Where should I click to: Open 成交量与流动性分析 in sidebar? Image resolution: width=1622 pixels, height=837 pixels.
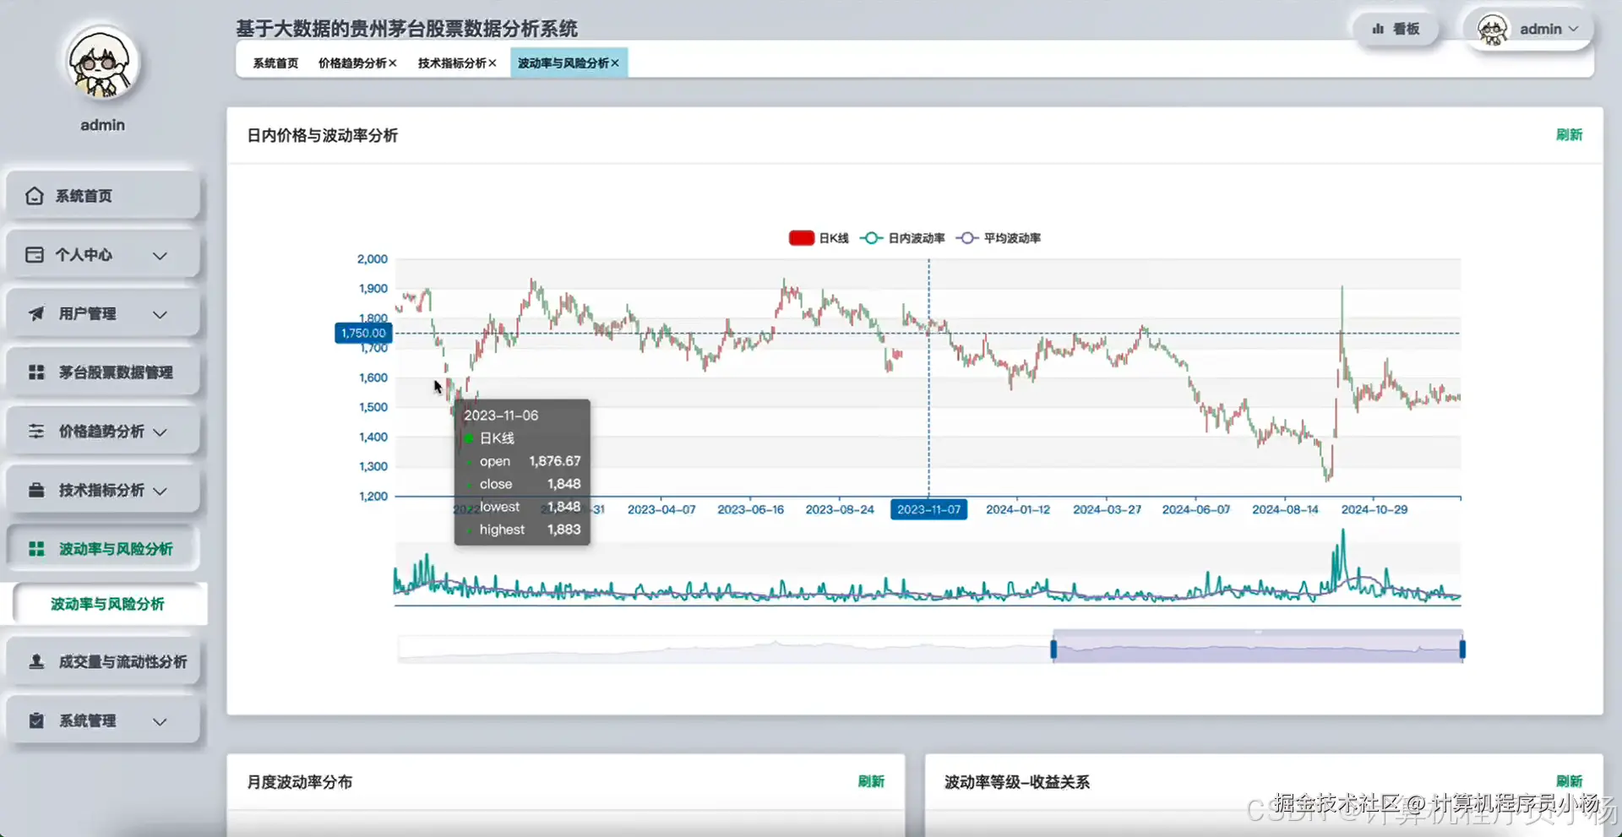103,662
